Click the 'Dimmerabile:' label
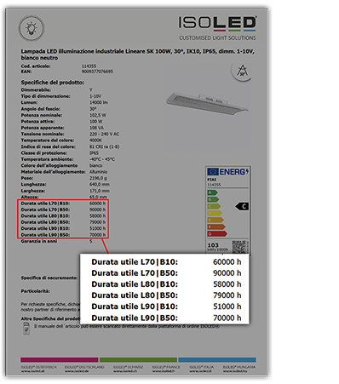 [x=36, y=90]
